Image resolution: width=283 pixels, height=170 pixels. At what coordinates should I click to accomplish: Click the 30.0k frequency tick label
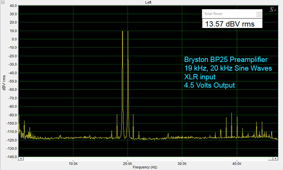pyautogui.click(x=182, y=163)
